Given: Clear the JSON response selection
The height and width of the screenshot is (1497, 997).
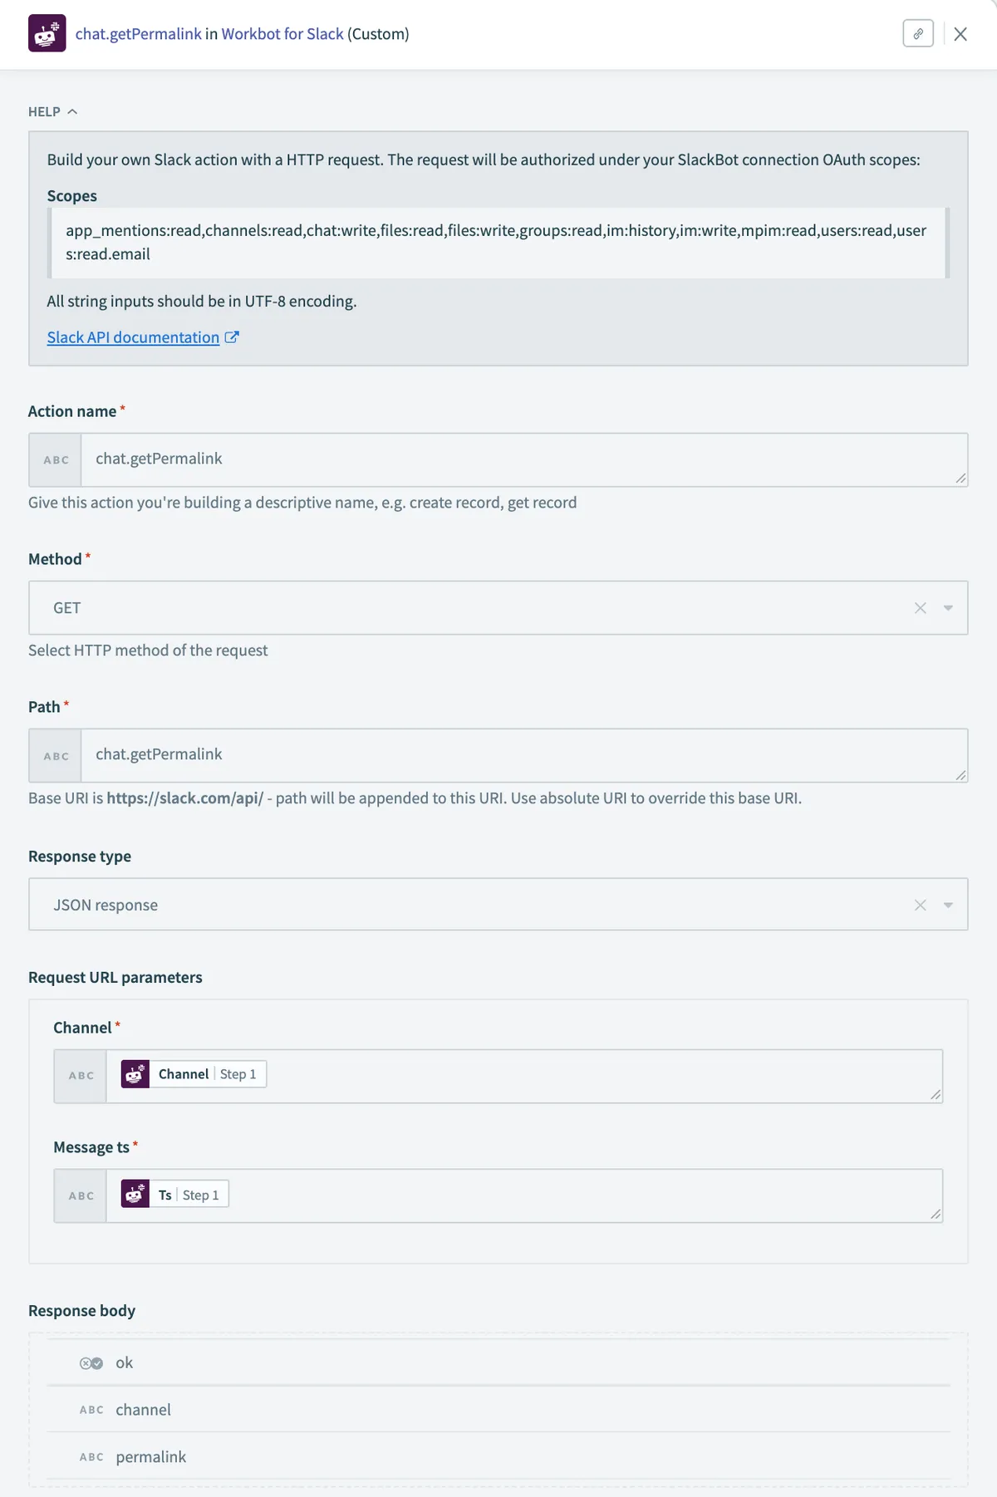Looking at the screenshot, I should (920, 905).
